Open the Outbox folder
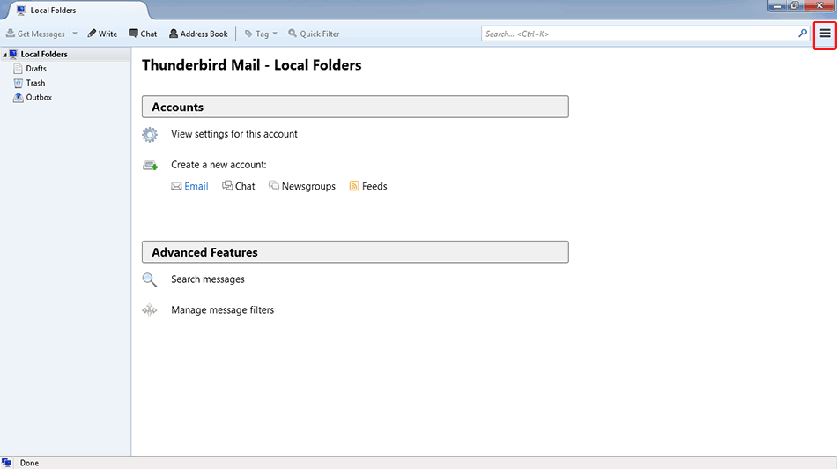Screen dimensions: 837x469 tap(39, 97)
